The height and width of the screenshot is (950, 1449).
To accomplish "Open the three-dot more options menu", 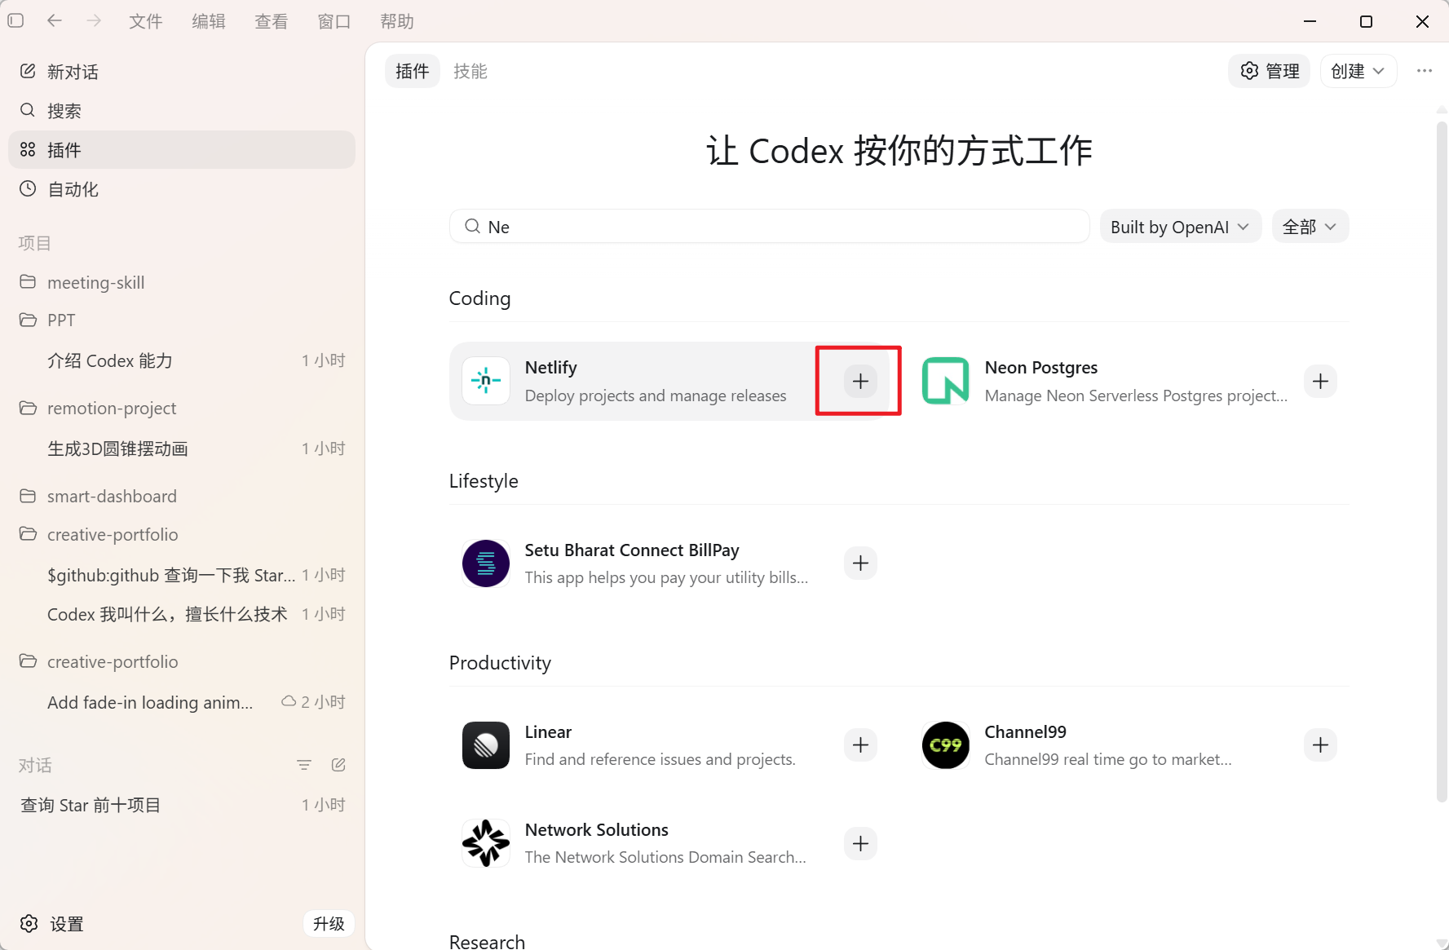I will point(1425,71).
